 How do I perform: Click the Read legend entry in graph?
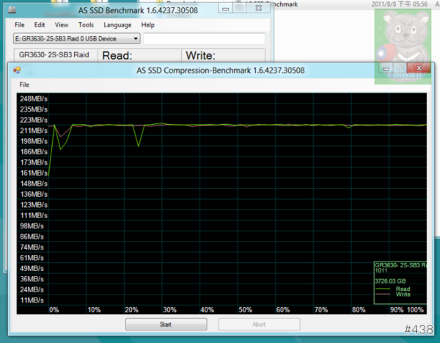[403, 289]
